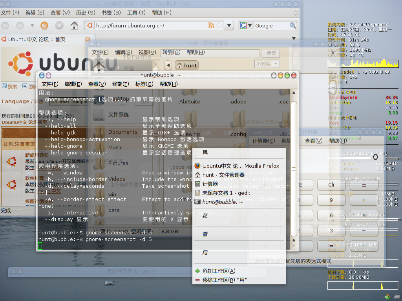Open URL history dropdown arrow
The image size is (402, 301).
coord(229,25)
